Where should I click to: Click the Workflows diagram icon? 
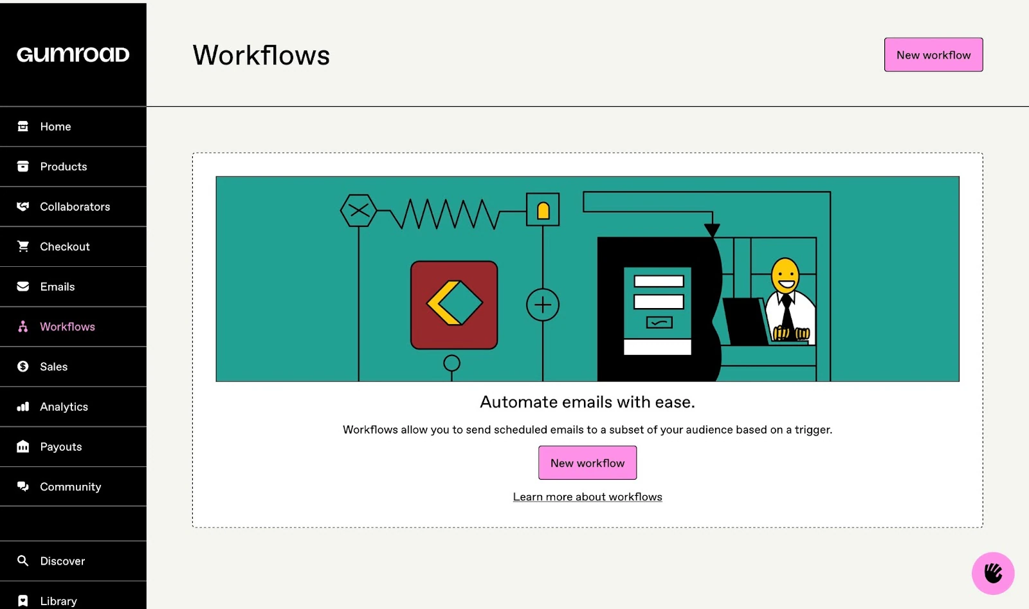pyautogui.click(x=23, y=327)
